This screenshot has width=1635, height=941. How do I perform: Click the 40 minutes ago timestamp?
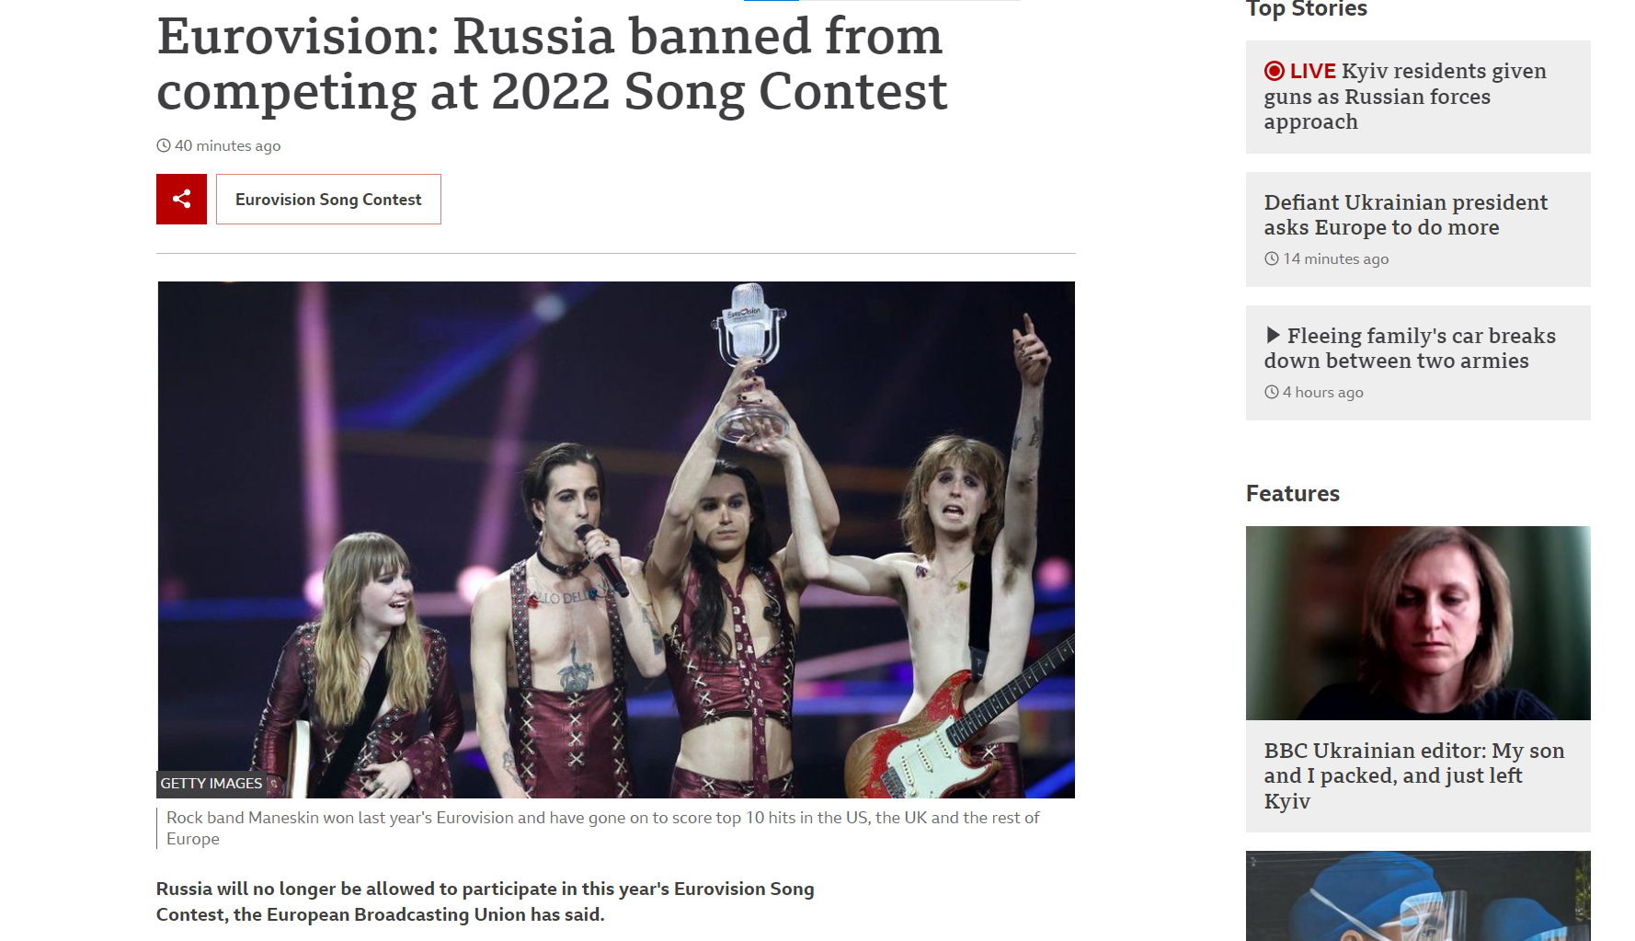(x=227, y=145)
